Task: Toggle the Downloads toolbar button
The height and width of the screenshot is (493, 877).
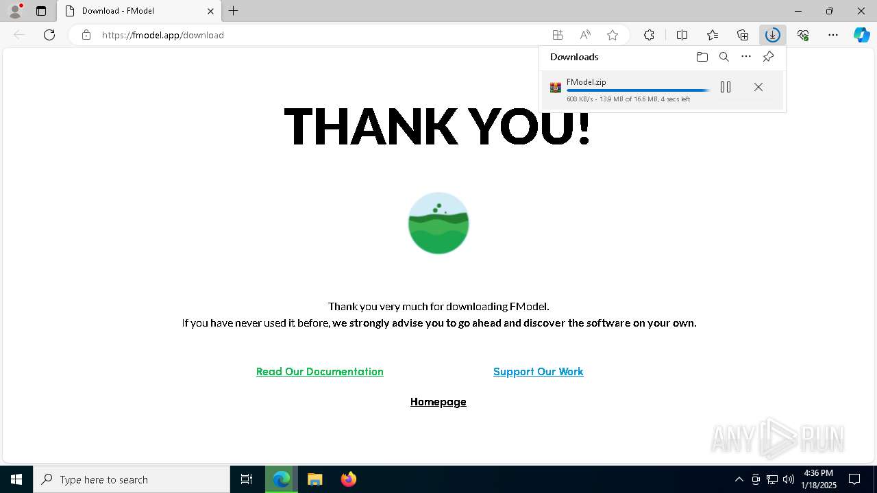Action: (x=773, y=35)
